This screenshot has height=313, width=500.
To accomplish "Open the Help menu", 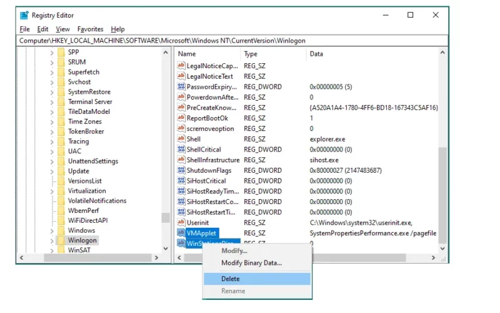I will pyautogui.click(x=117, y=29).
